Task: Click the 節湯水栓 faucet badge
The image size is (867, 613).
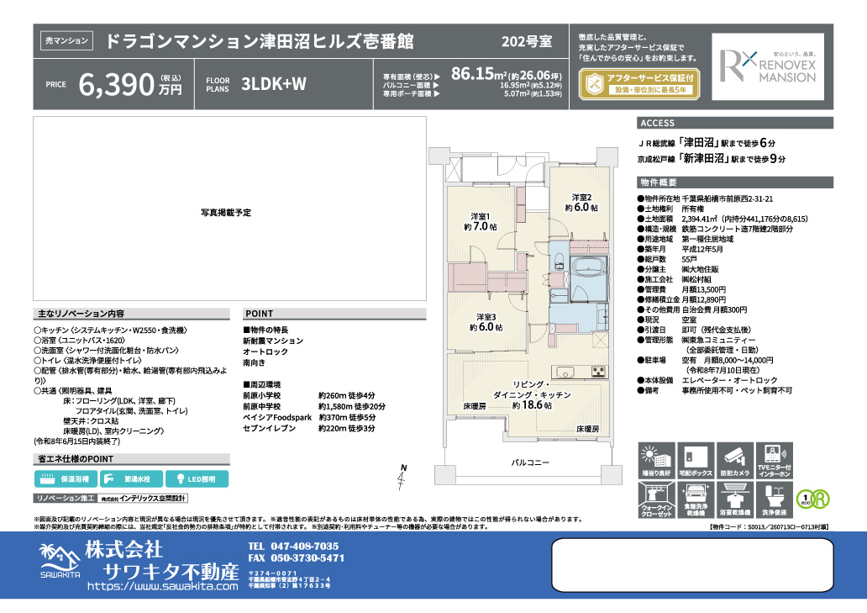Action: [132, 479]
